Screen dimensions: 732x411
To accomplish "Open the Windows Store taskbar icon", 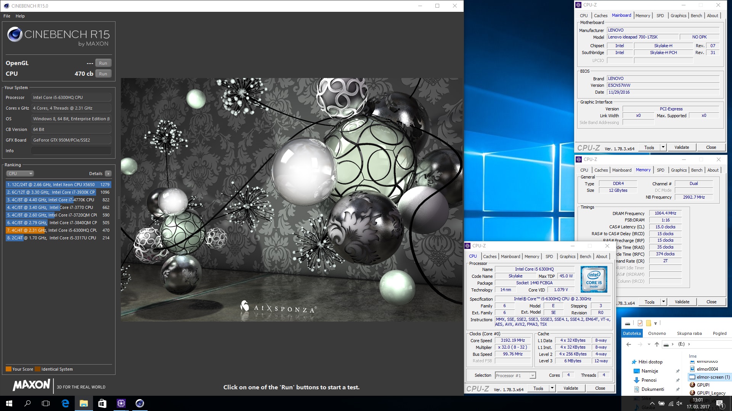I will click(x=102, y=403).
